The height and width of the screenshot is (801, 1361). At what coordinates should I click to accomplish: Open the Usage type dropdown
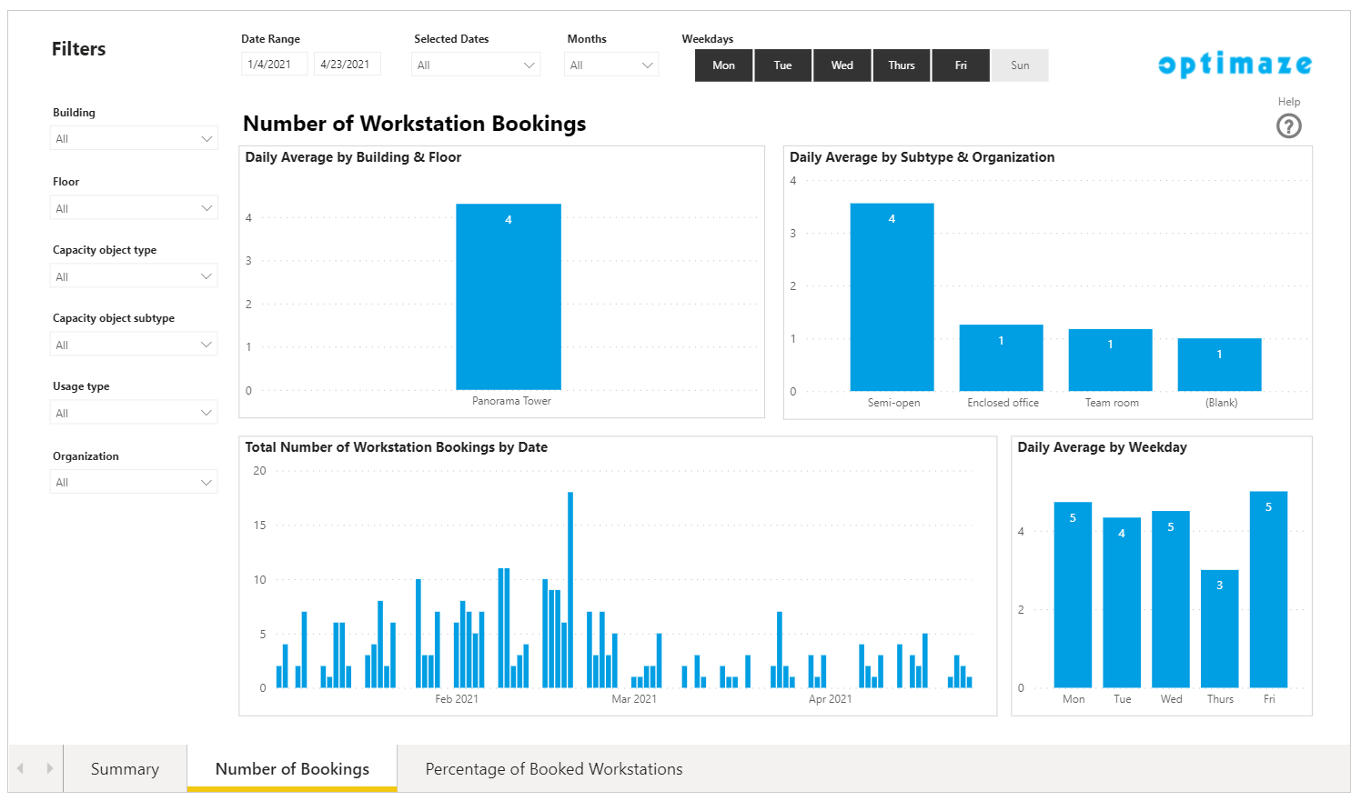point(134,414)
